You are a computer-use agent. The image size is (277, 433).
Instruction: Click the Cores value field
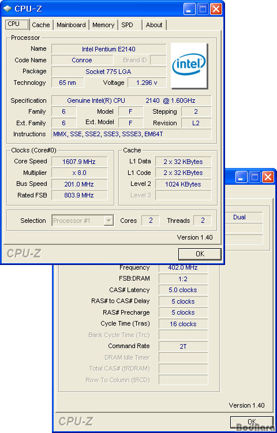(151, 221)
